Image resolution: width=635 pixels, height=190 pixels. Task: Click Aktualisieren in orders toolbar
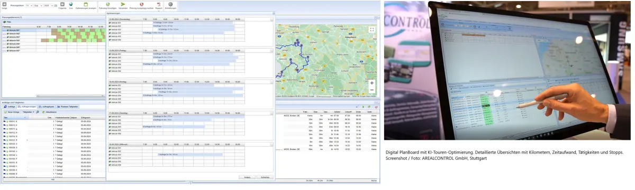[x=49, y=112]
